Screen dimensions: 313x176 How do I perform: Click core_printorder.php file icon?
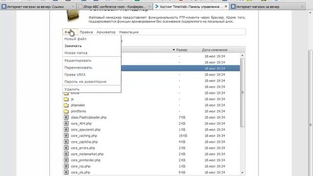point(66,160)
